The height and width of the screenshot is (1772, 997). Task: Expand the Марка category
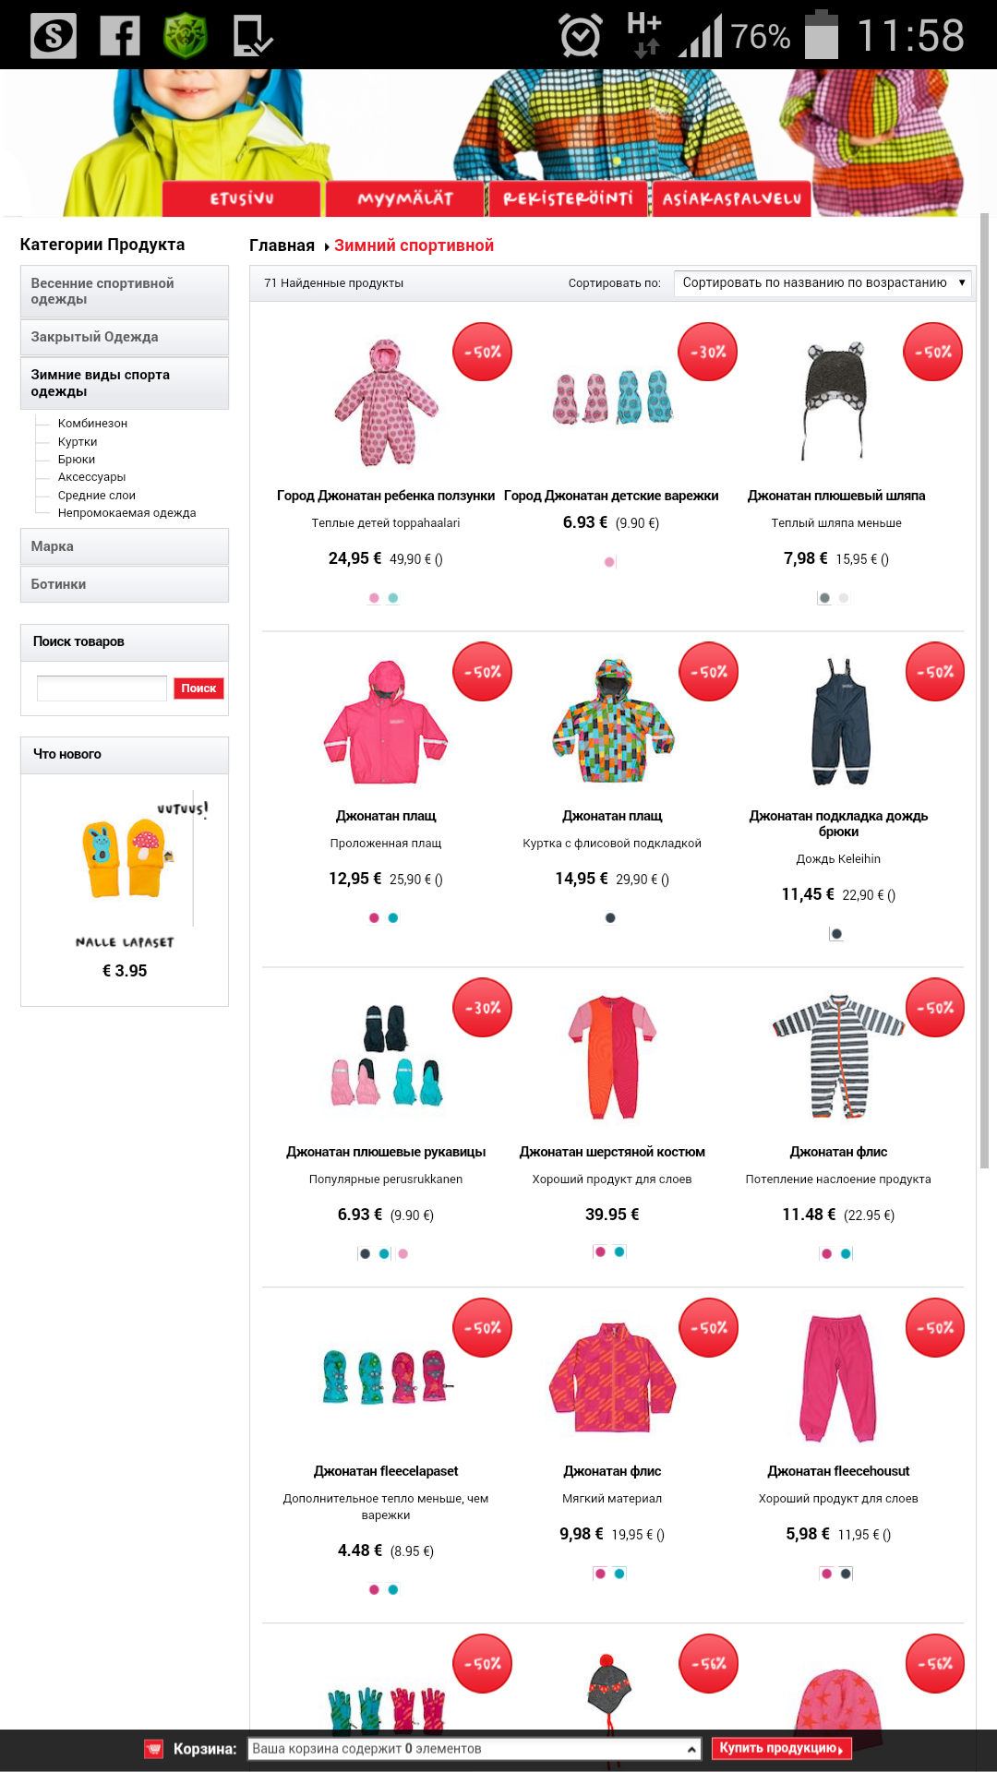[125, 546]
